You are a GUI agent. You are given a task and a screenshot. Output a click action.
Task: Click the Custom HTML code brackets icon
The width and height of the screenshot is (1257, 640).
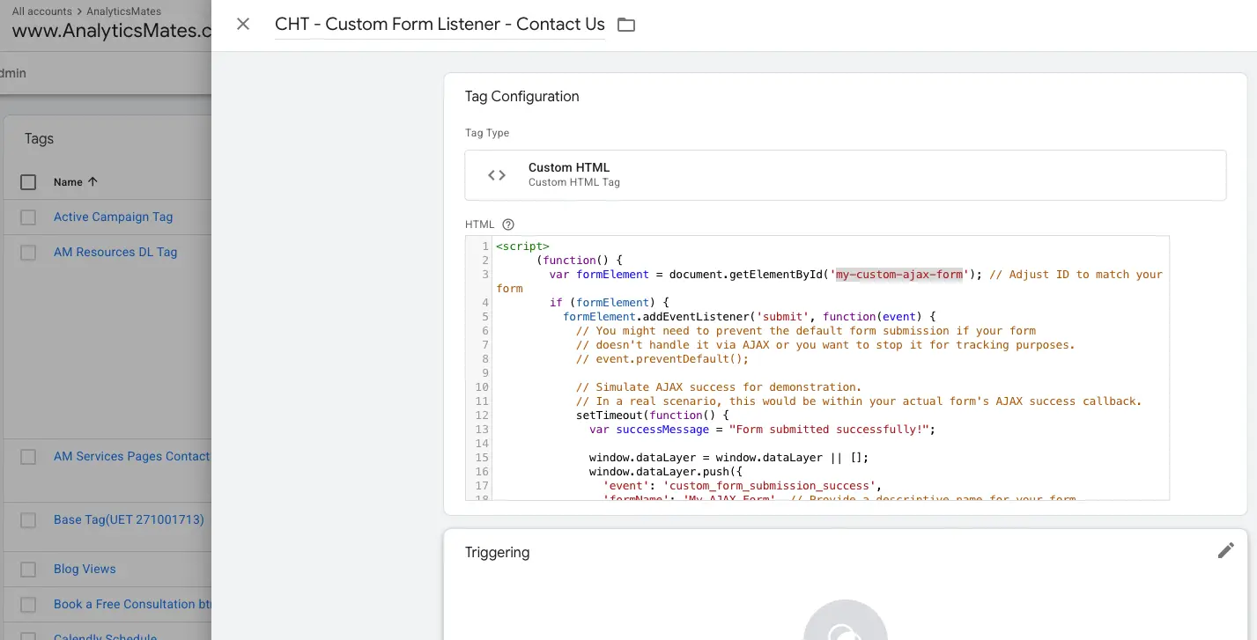click(x=497, y=175)
